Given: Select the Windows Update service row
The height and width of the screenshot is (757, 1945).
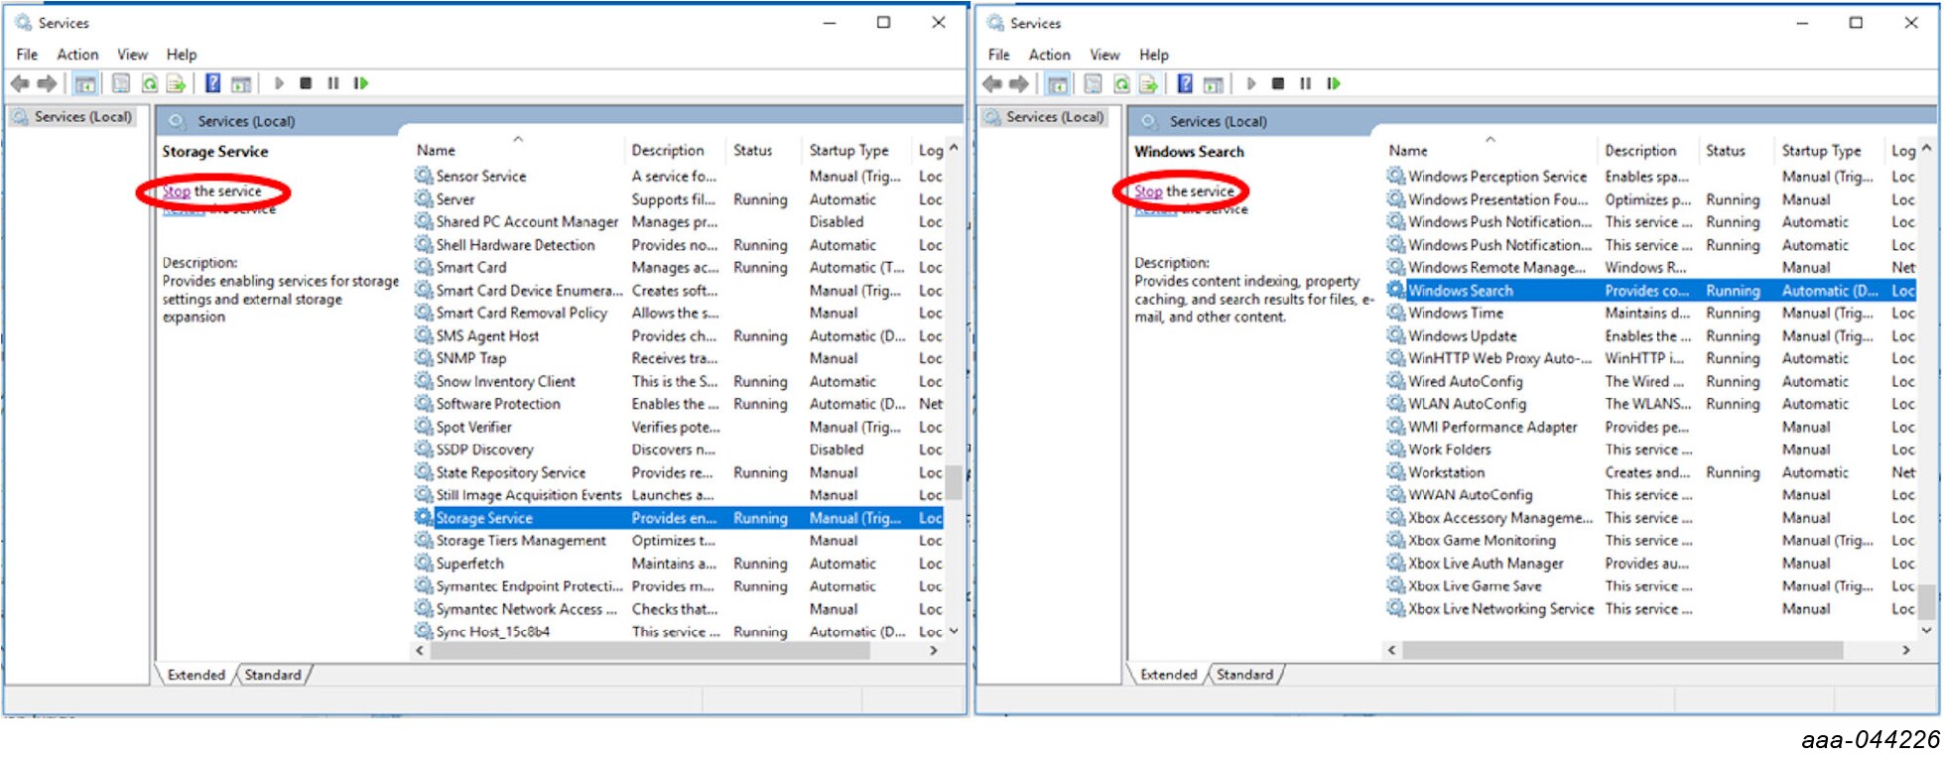Looking at the screenshot, I should pyautogui.click(x=1462, y=336).
